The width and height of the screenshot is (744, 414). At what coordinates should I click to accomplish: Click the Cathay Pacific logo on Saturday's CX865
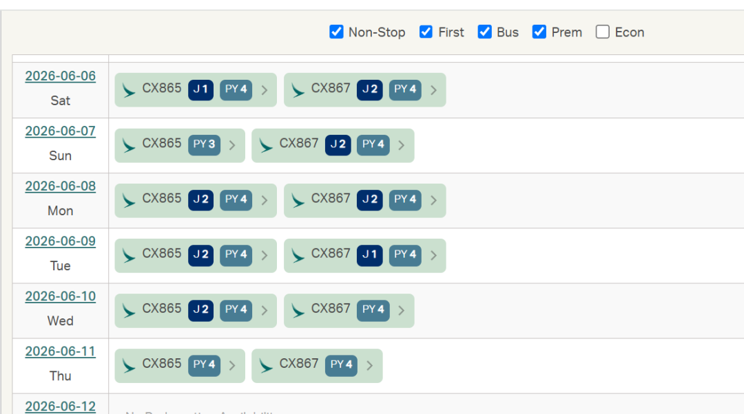[x=129, y=90]
